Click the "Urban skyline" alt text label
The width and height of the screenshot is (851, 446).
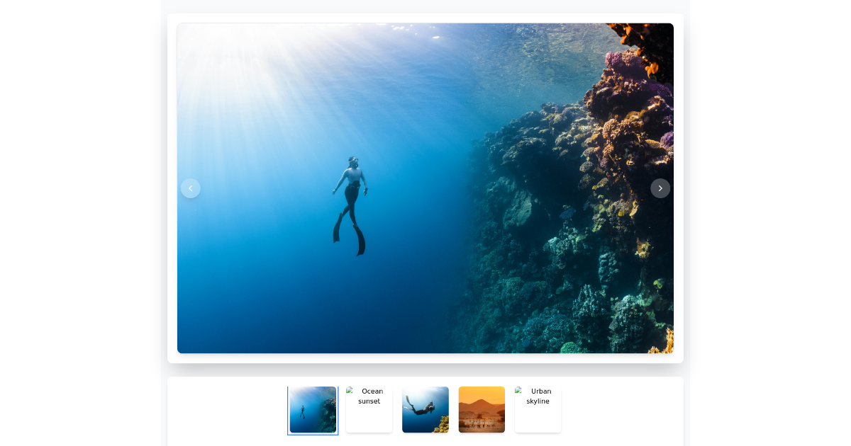[x=540, y=396]
